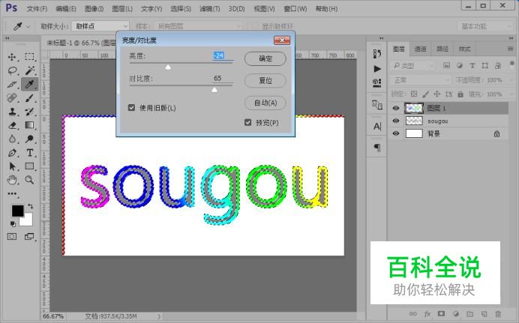The width and height of the screenshot is (519, 323).
Task: Open the layer filter 类型 dropdown
Action: (x=412, y=66)
